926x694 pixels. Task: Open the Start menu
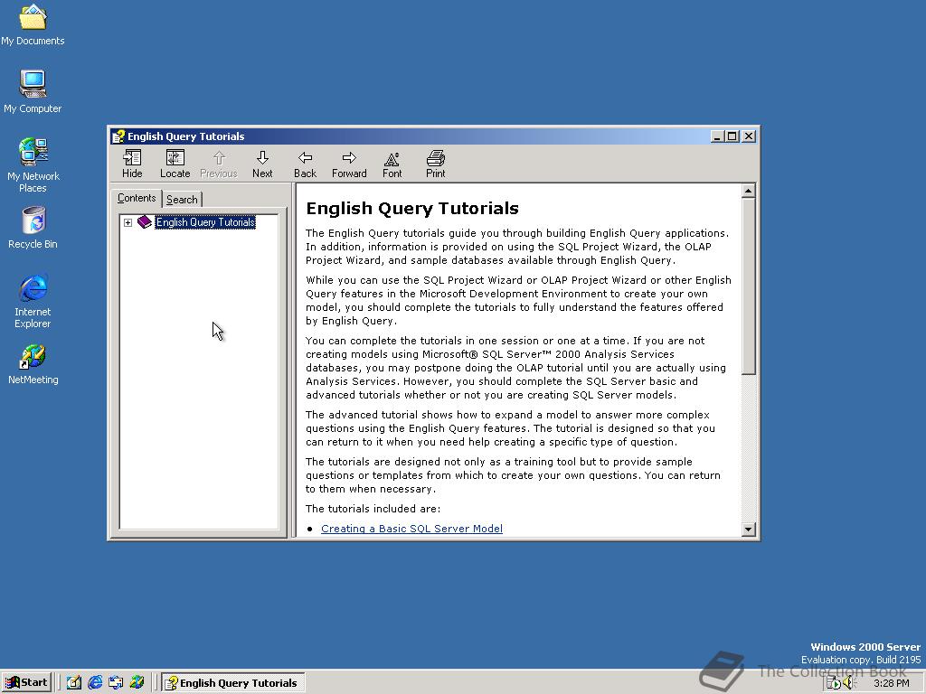pyautogui.click(x=26, y=682)
